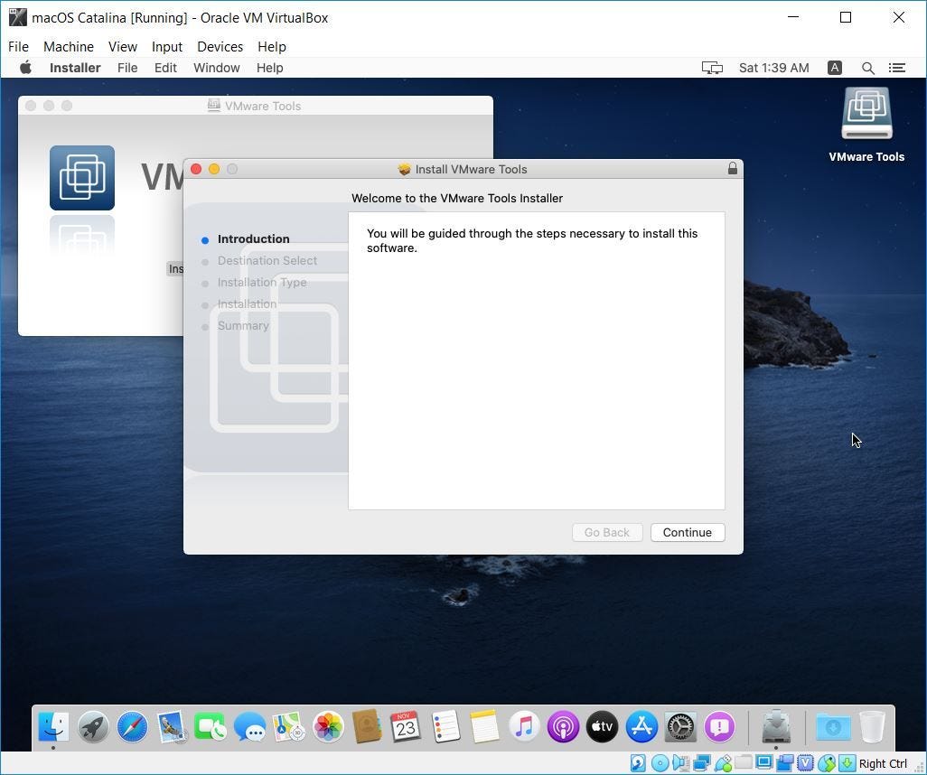Open the Apple TV app in the Dock
The width and height of the screenshot is (927, 775).
tap(602, 726)
